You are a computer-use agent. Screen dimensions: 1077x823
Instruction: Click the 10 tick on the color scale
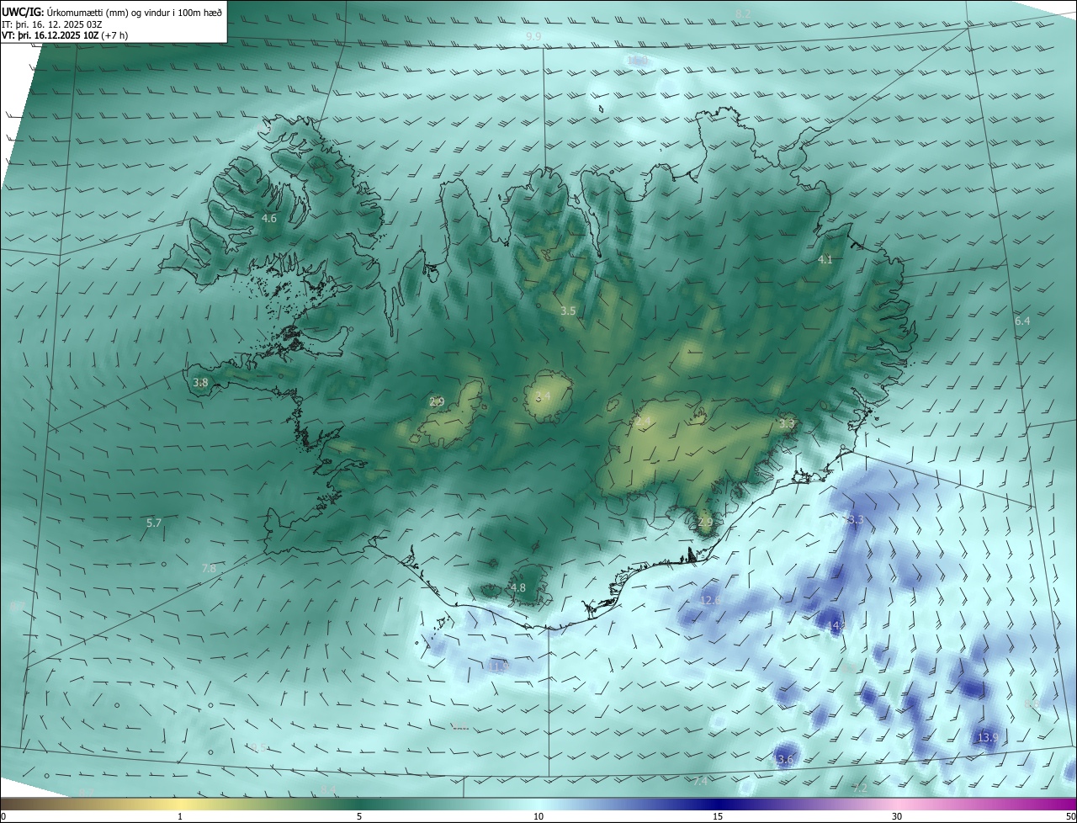(x=538, y=816)
